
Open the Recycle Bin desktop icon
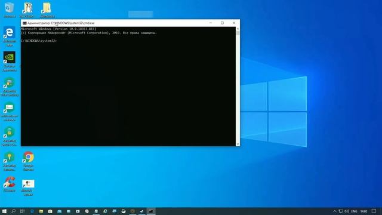pyautogui.click(x=10, y=10)
